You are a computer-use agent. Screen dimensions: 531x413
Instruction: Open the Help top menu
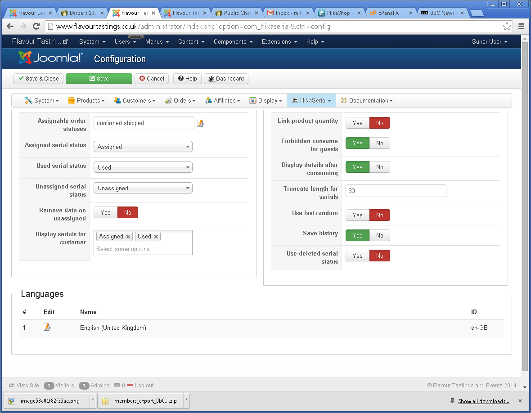coord(315,42)
